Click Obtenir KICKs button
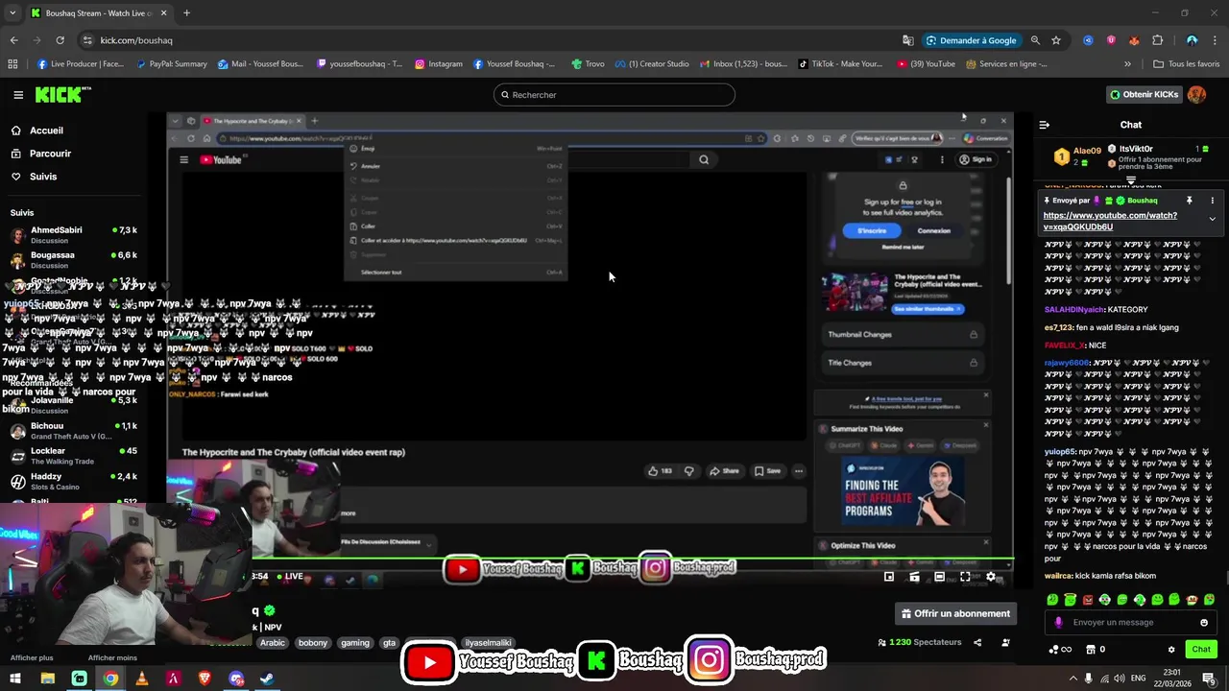Viewport: 1229px width, 691px height. coord(1145,95)
